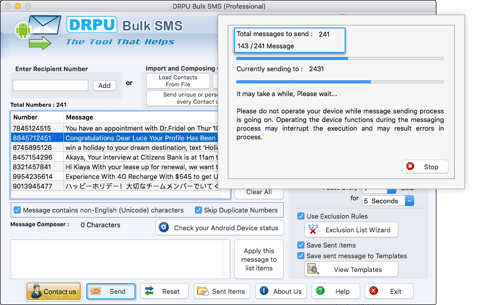This screenshot has height=305, width=477.
Task: Click the green Help question icon
Action: tap(320, 291)
